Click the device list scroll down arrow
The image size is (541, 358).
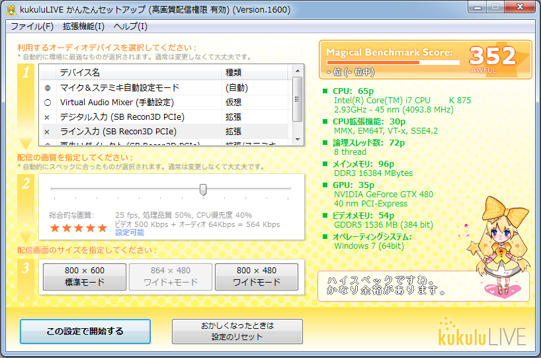(298, 139)
